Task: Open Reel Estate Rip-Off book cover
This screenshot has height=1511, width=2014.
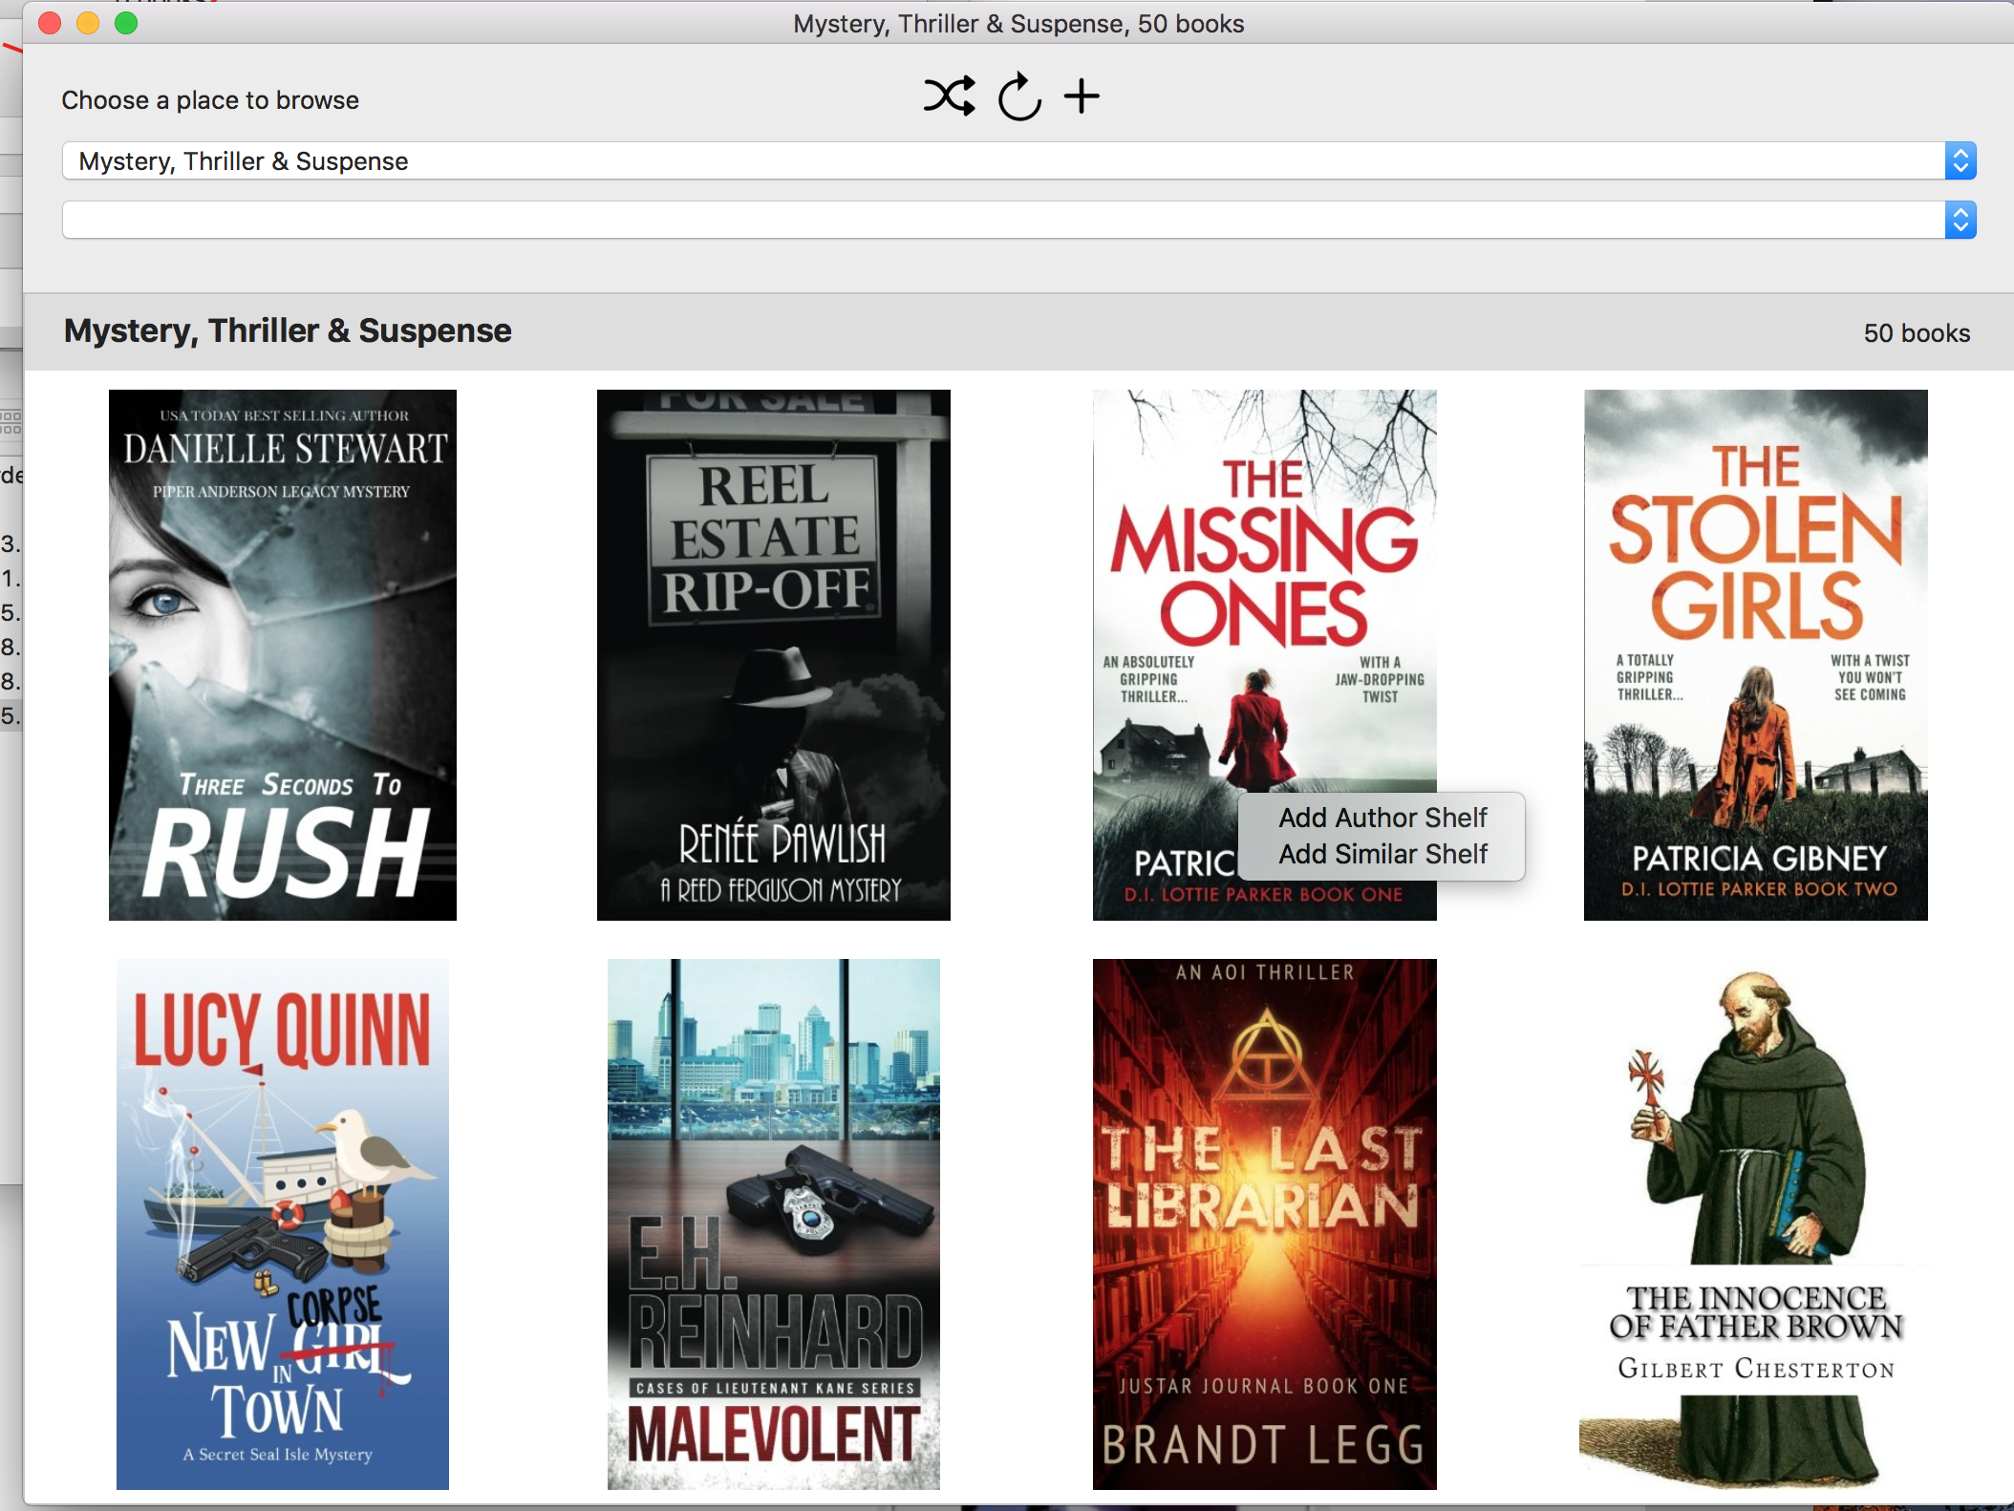Action: pos(774,655)
